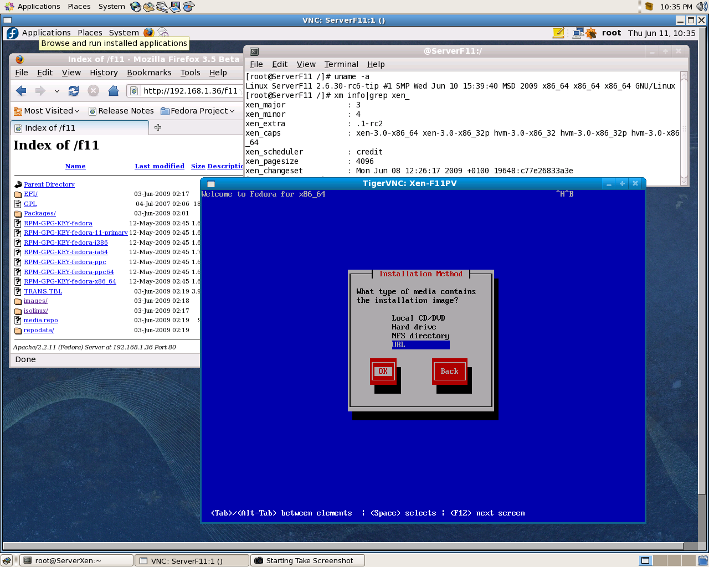Select the Index of /f11 tab
Image resolution: width=709 pixels, height=567 pixels.
(80, 128)
